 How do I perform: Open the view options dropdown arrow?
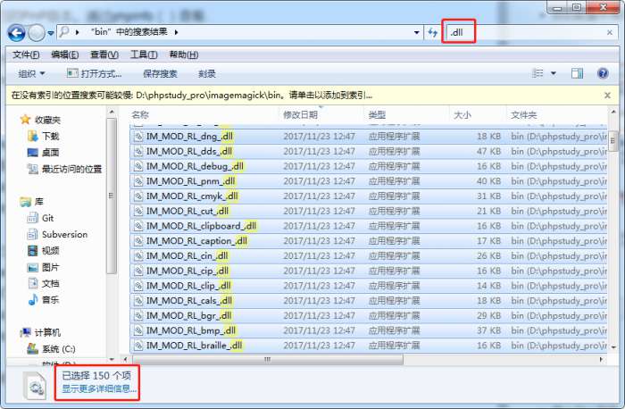pyautogui.click(x=554, y=73)
